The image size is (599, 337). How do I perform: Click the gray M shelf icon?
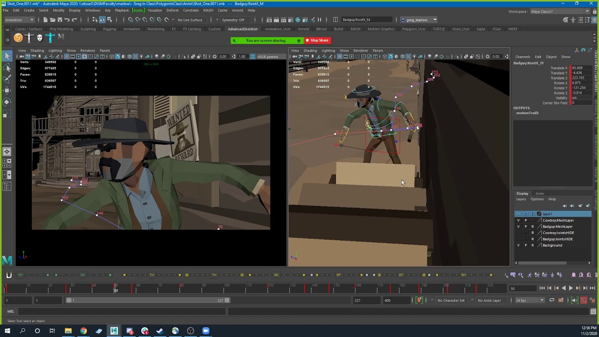61,37
